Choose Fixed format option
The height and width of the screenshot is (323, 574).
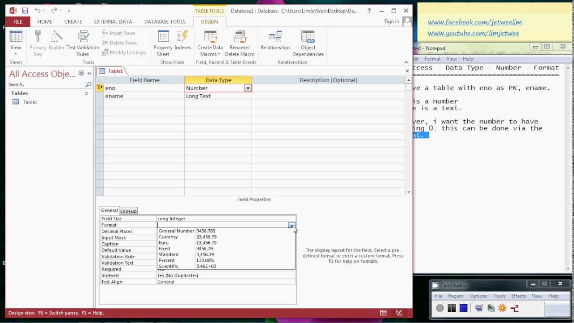click(226, 249)
